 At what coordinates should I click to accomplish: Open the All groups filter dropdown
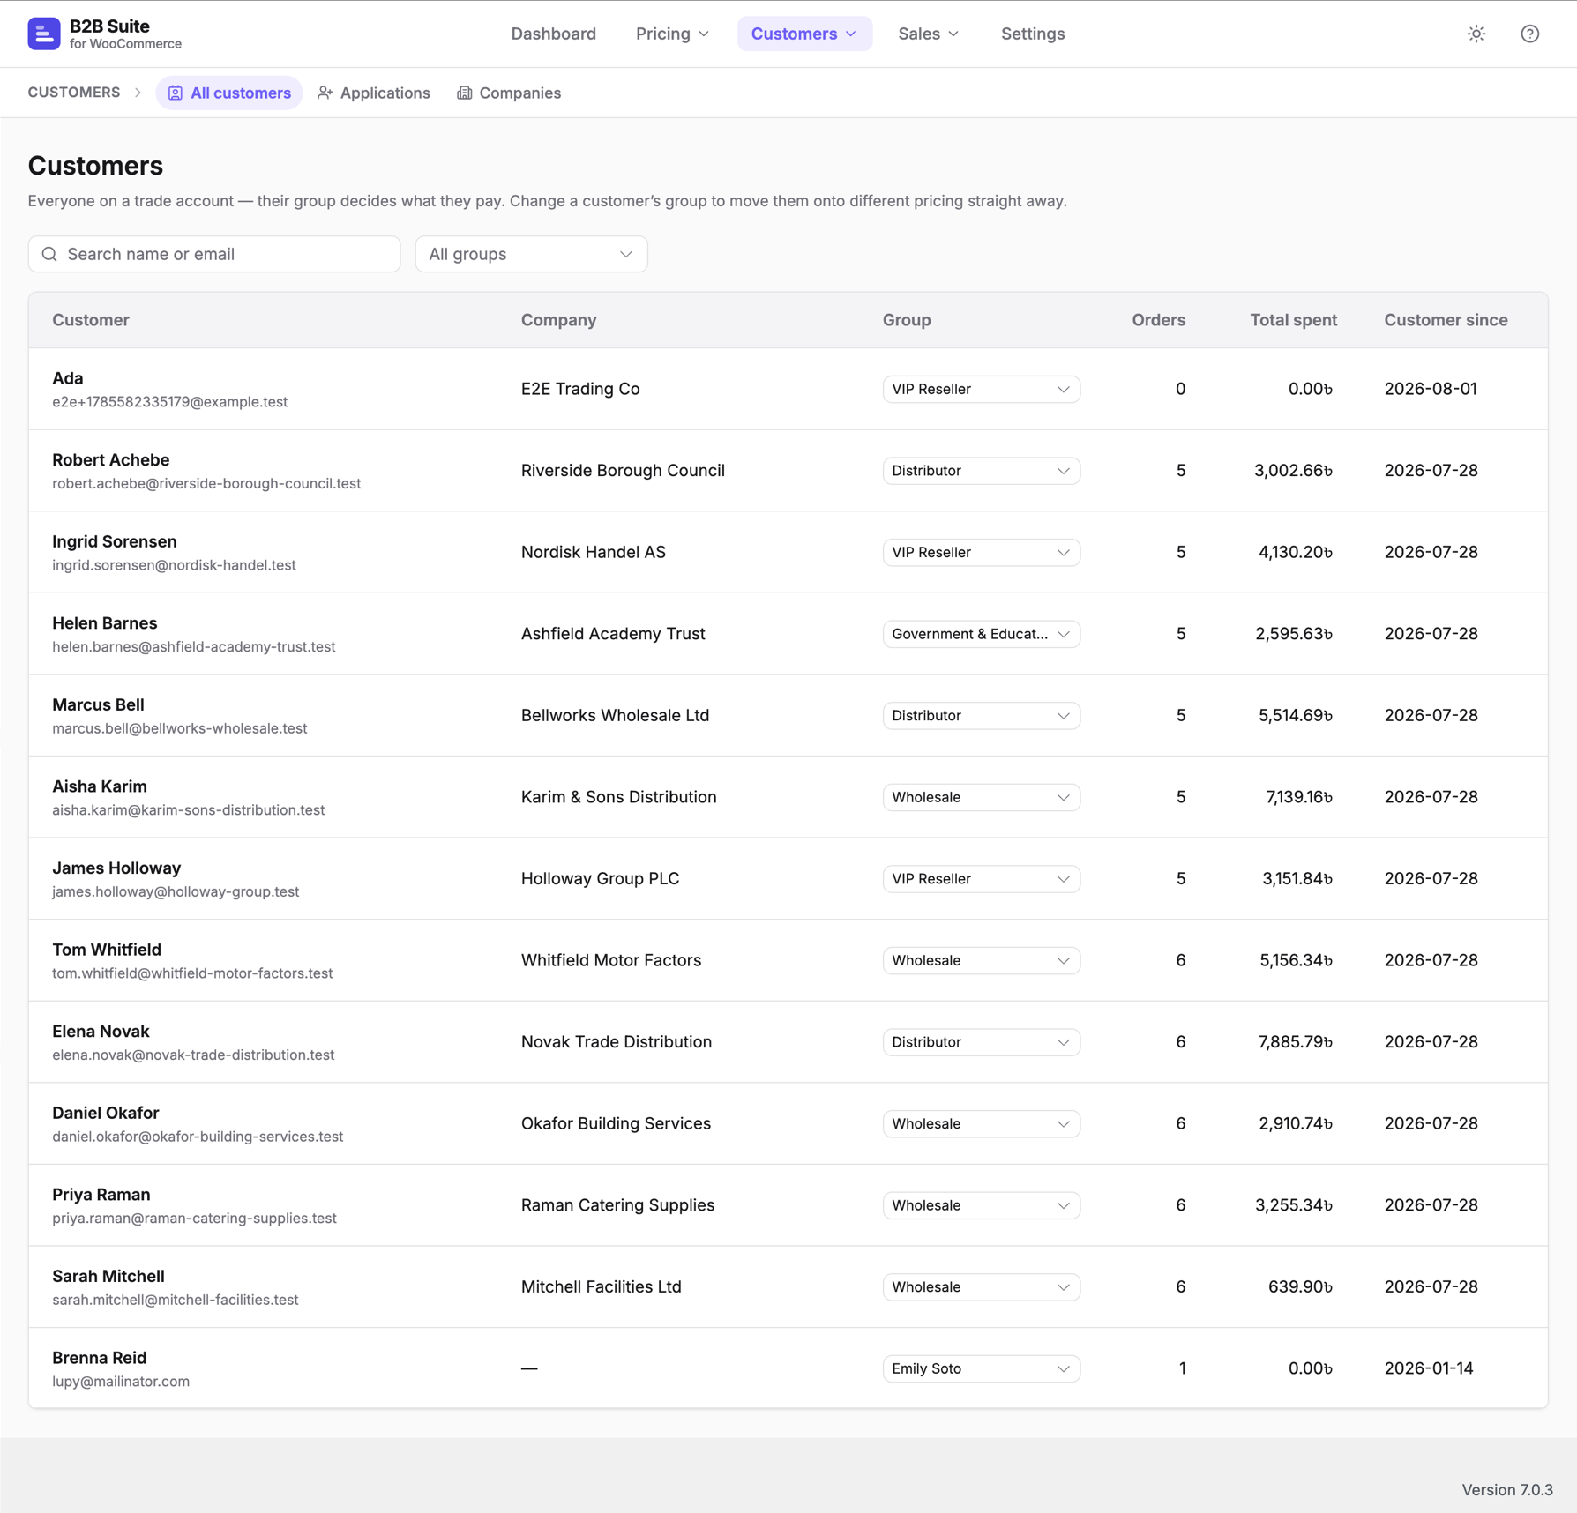pyautogui.click(x=531, y=254)
